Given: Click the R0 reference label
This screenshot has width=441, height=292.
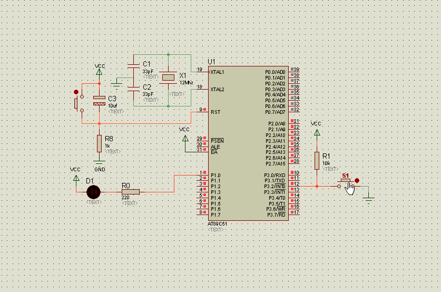Looking at the screenshot, I should pos(126,186).
